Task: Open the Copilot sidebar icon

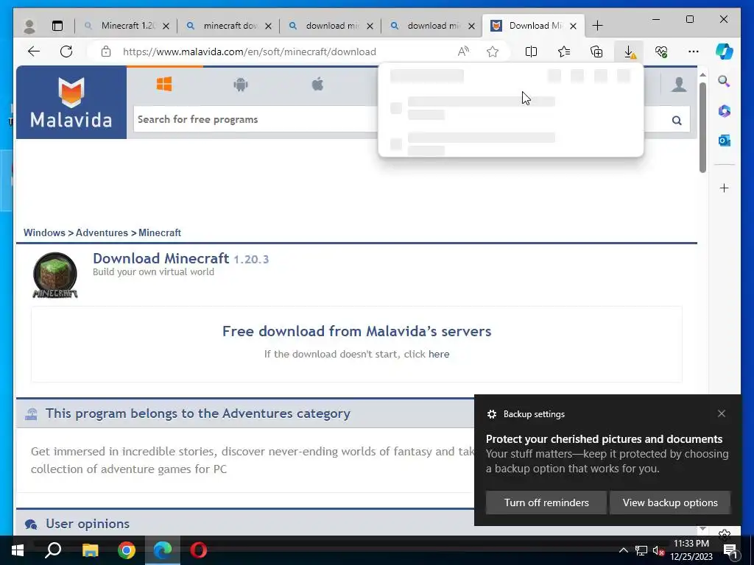Action: pos(725,51)
